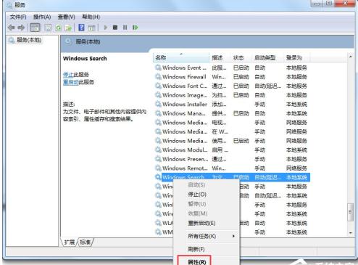358x265 pixels.
Task: Select the Windows Remot... service name
Action: 185,168
